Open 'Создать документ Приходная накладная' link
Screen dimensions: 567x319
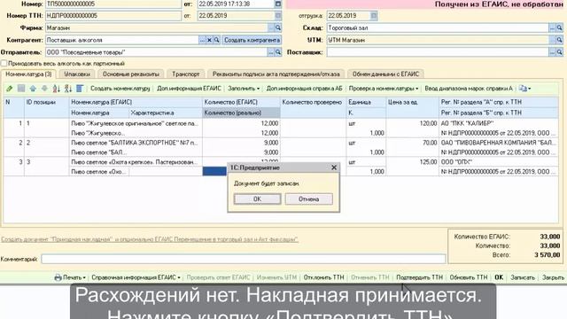click(150, 239)
